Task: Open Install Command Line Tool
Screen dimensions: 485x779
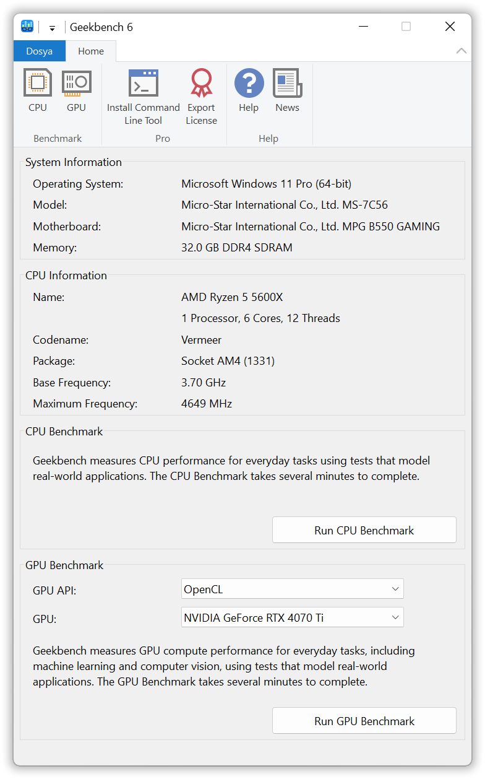Action: click(143, 97)
